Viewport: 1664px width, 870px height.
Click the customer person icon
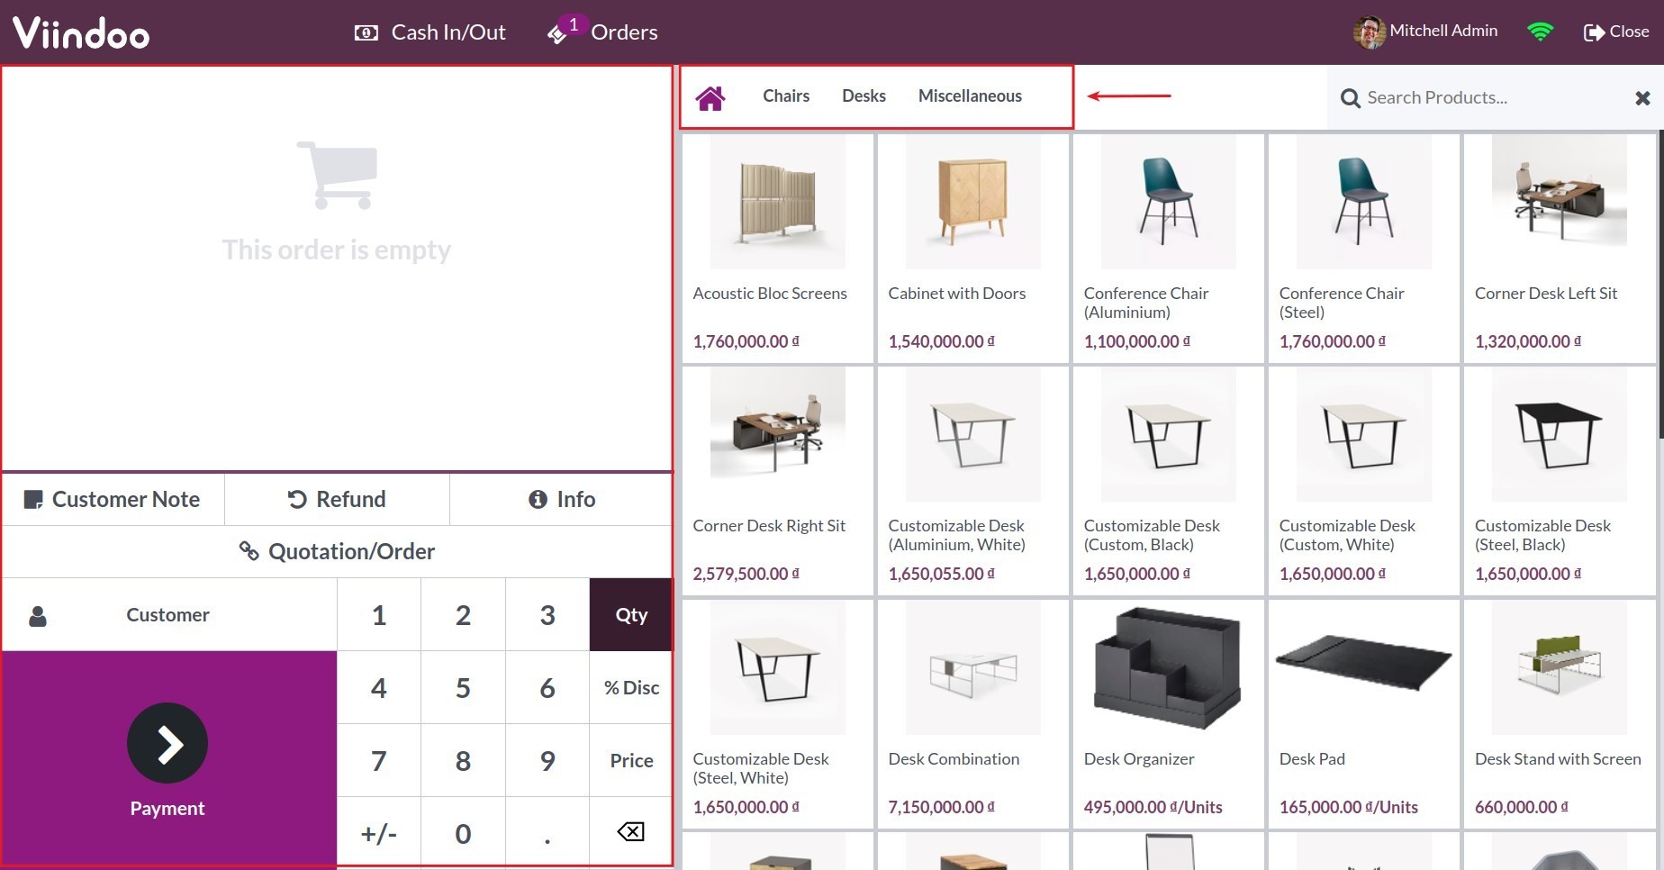click(x=38, y=616)
